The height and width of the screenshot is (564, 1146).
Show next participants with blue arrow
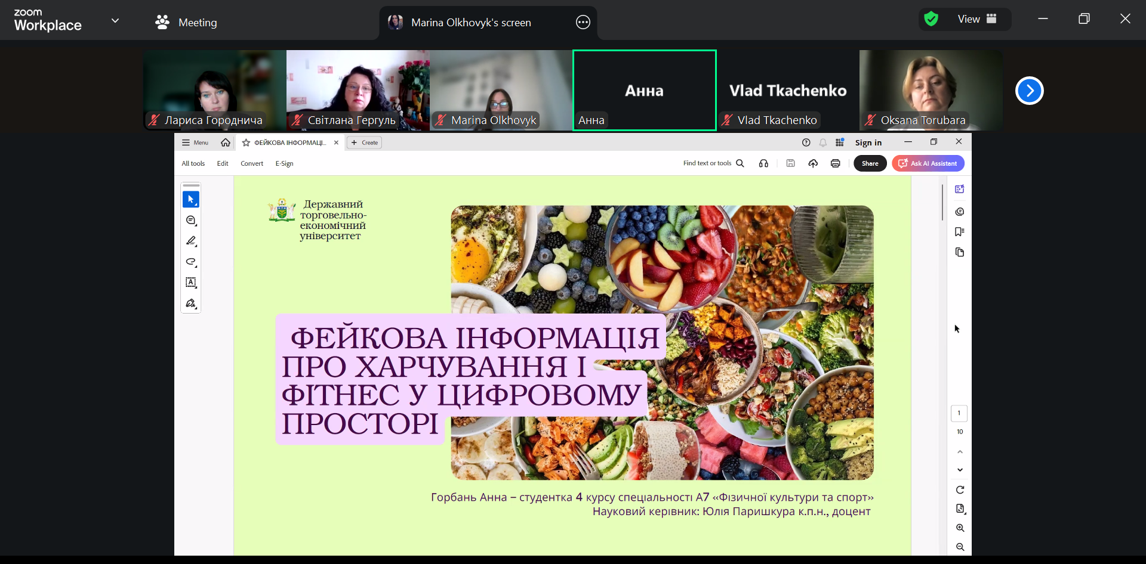click(x=1029, y=91)
